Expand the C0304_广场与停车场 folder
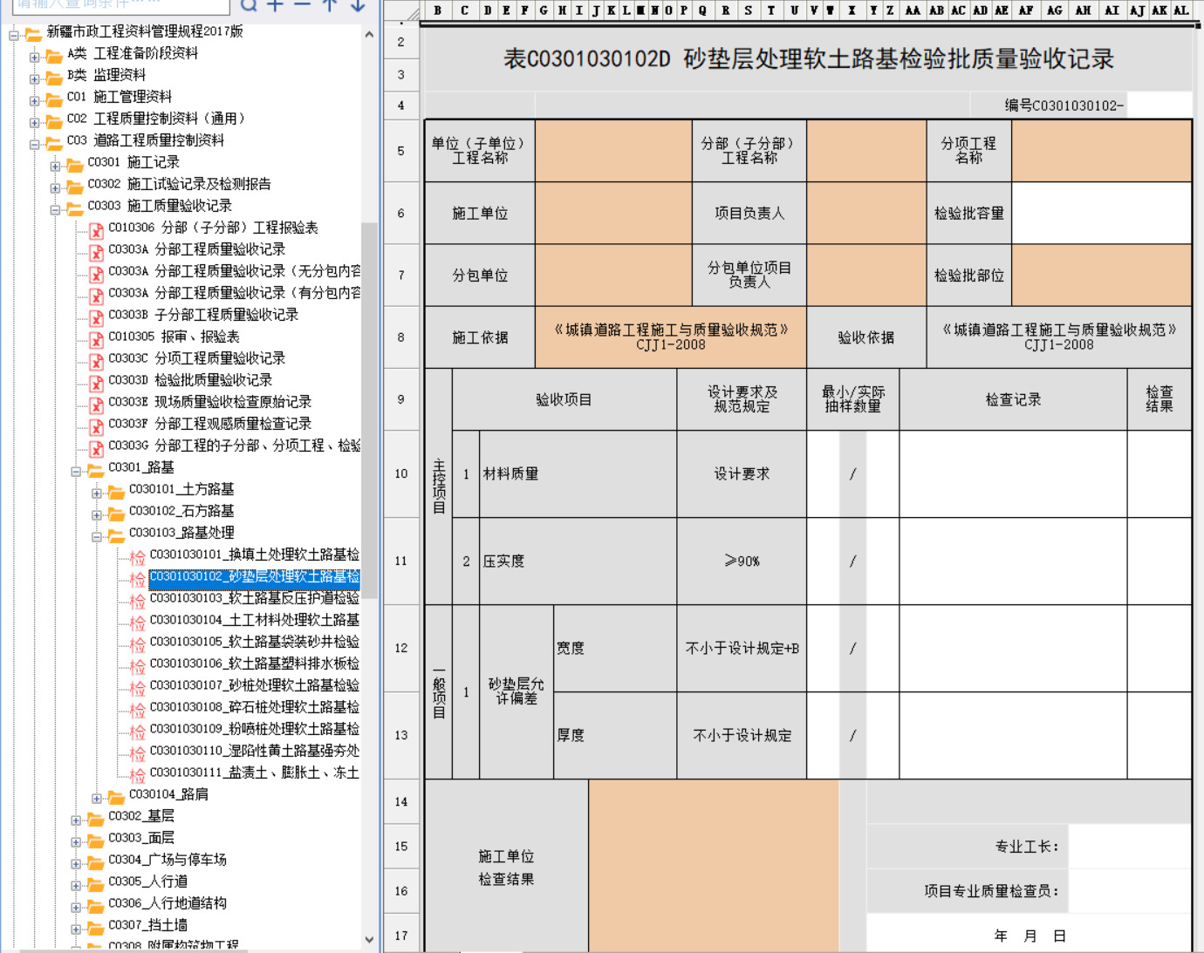Image resolution: width=1204 pixels, height=953 pixels. click(x=76, y=863)
